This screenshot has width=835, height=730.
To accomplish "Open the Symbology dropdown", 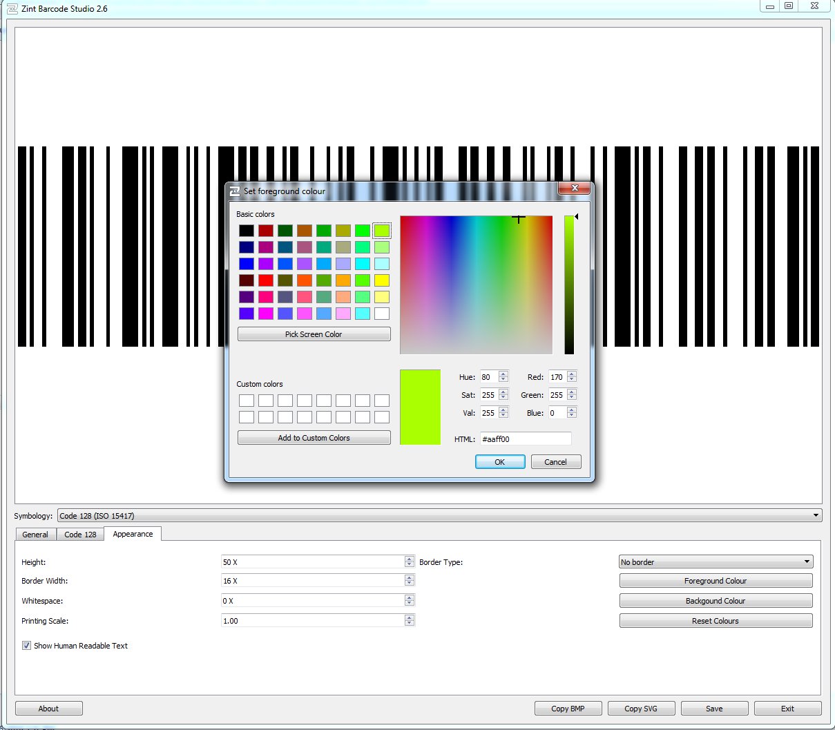I will [815, 515].
